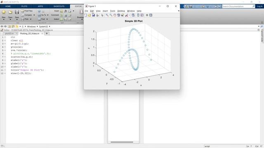
Task: Open Insert menu in Figure window
Action: pos(105,11)
